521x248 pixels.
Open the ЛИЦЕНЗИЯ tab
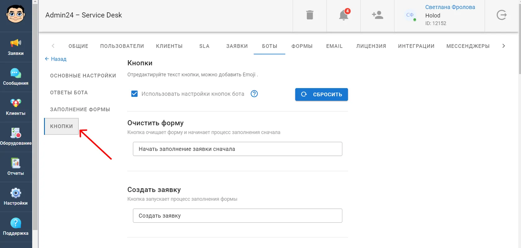point(371,46)
